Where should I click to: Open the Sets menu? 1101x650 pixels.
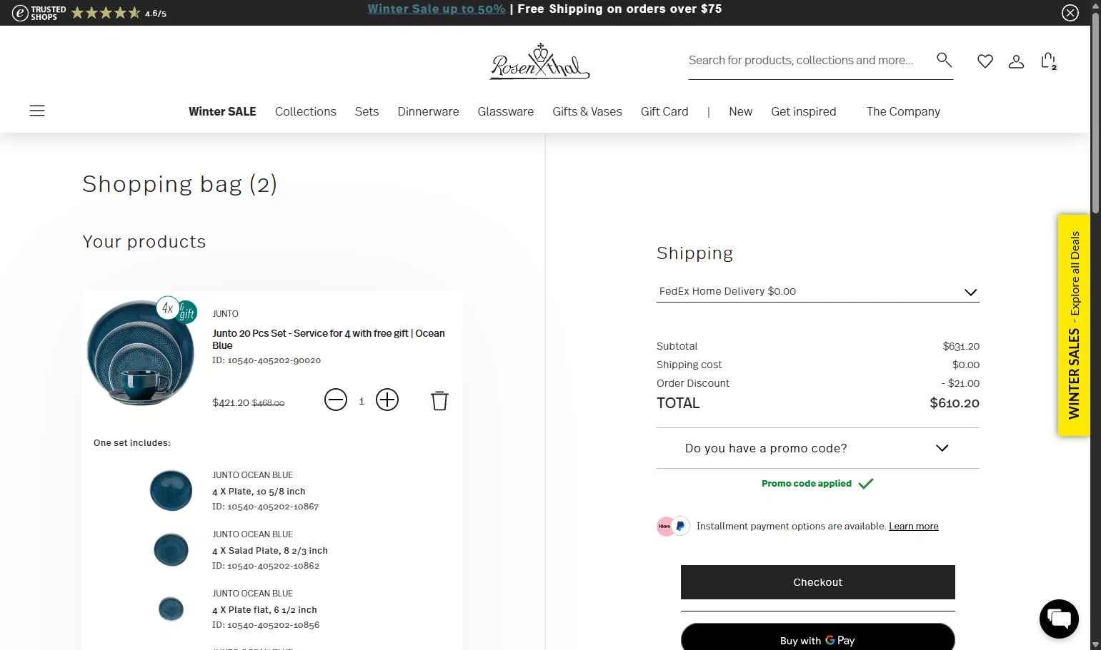click(367, 111)
